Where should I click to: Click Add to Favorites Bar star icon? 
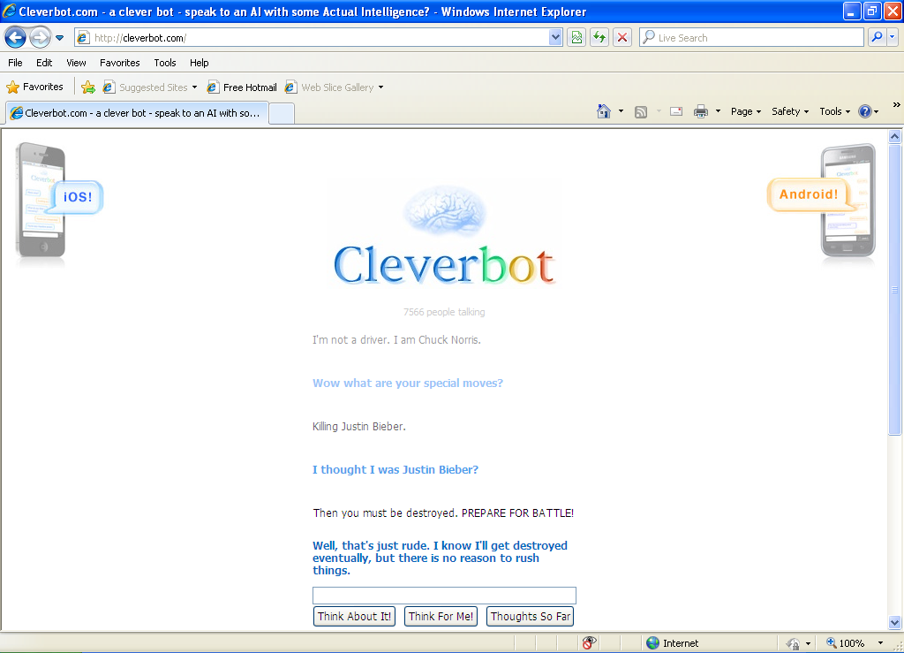click(88, 87)
